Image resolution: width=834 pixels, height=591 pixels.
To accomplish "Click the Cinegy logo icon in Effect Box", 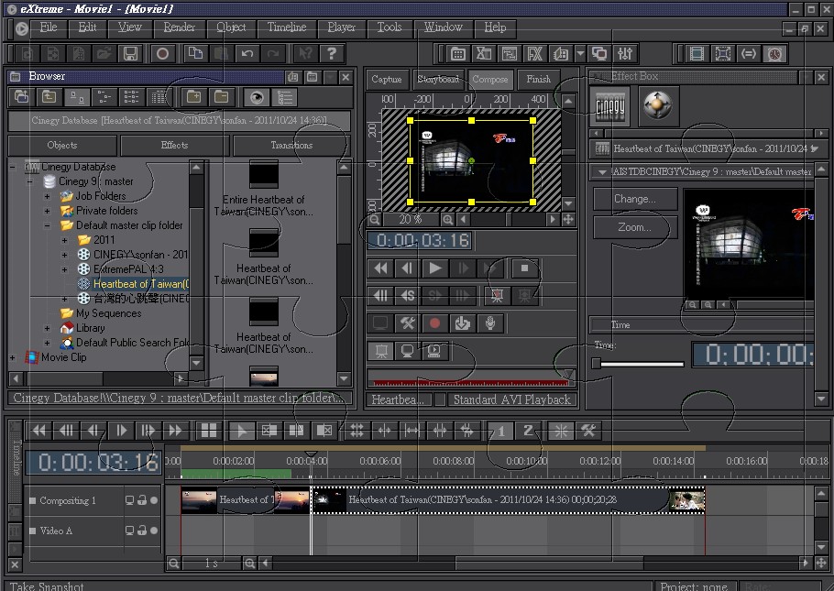I will coord(609,106).
